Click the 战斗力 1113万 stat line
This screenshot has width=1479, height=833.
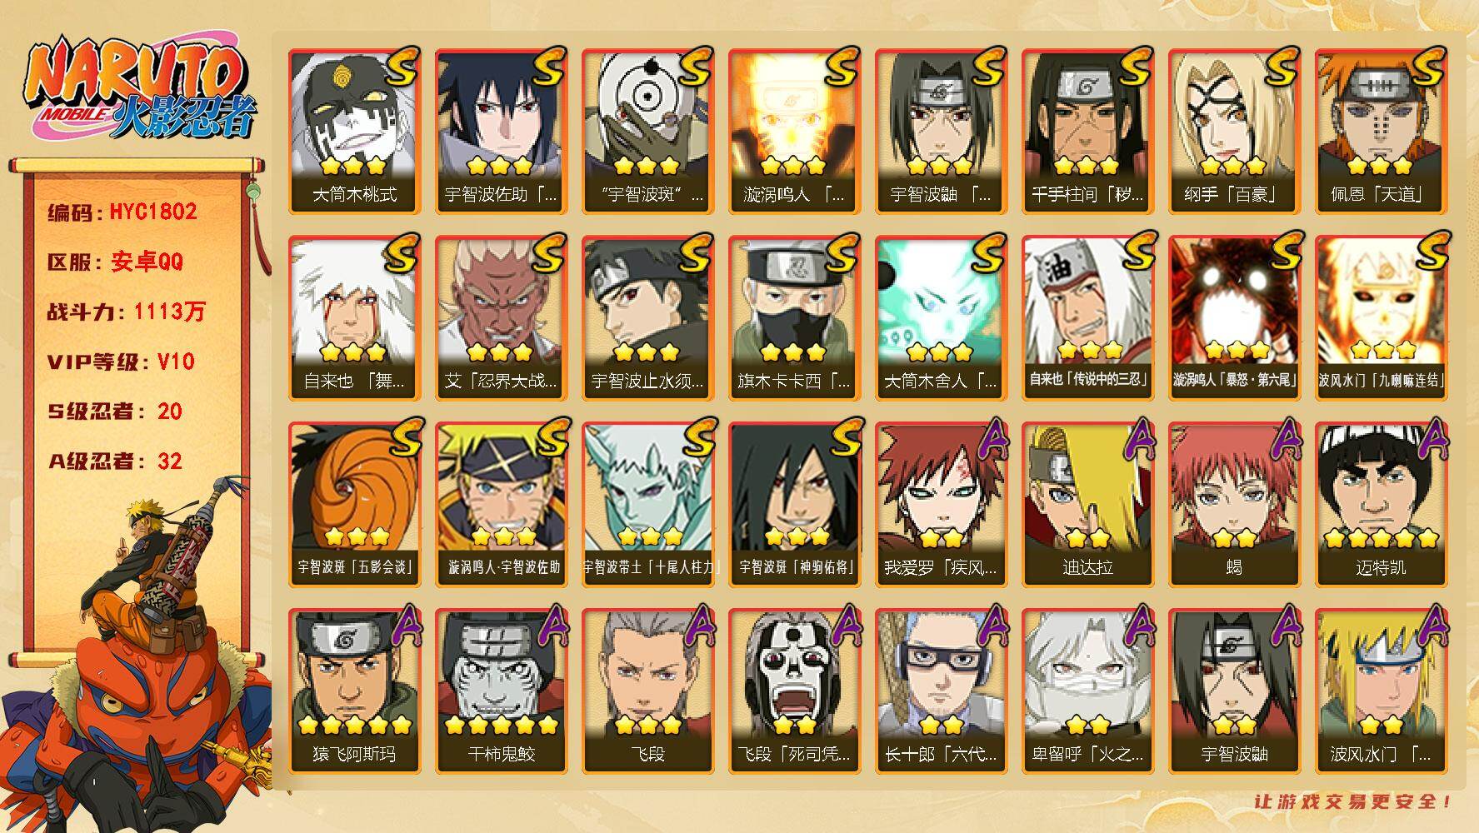coord(126,312)
